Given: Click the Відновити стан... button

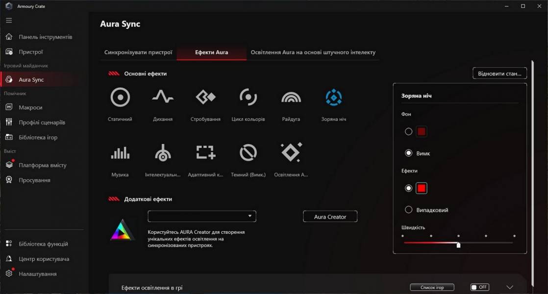Looking at the screenshot, I should (500, 73).
